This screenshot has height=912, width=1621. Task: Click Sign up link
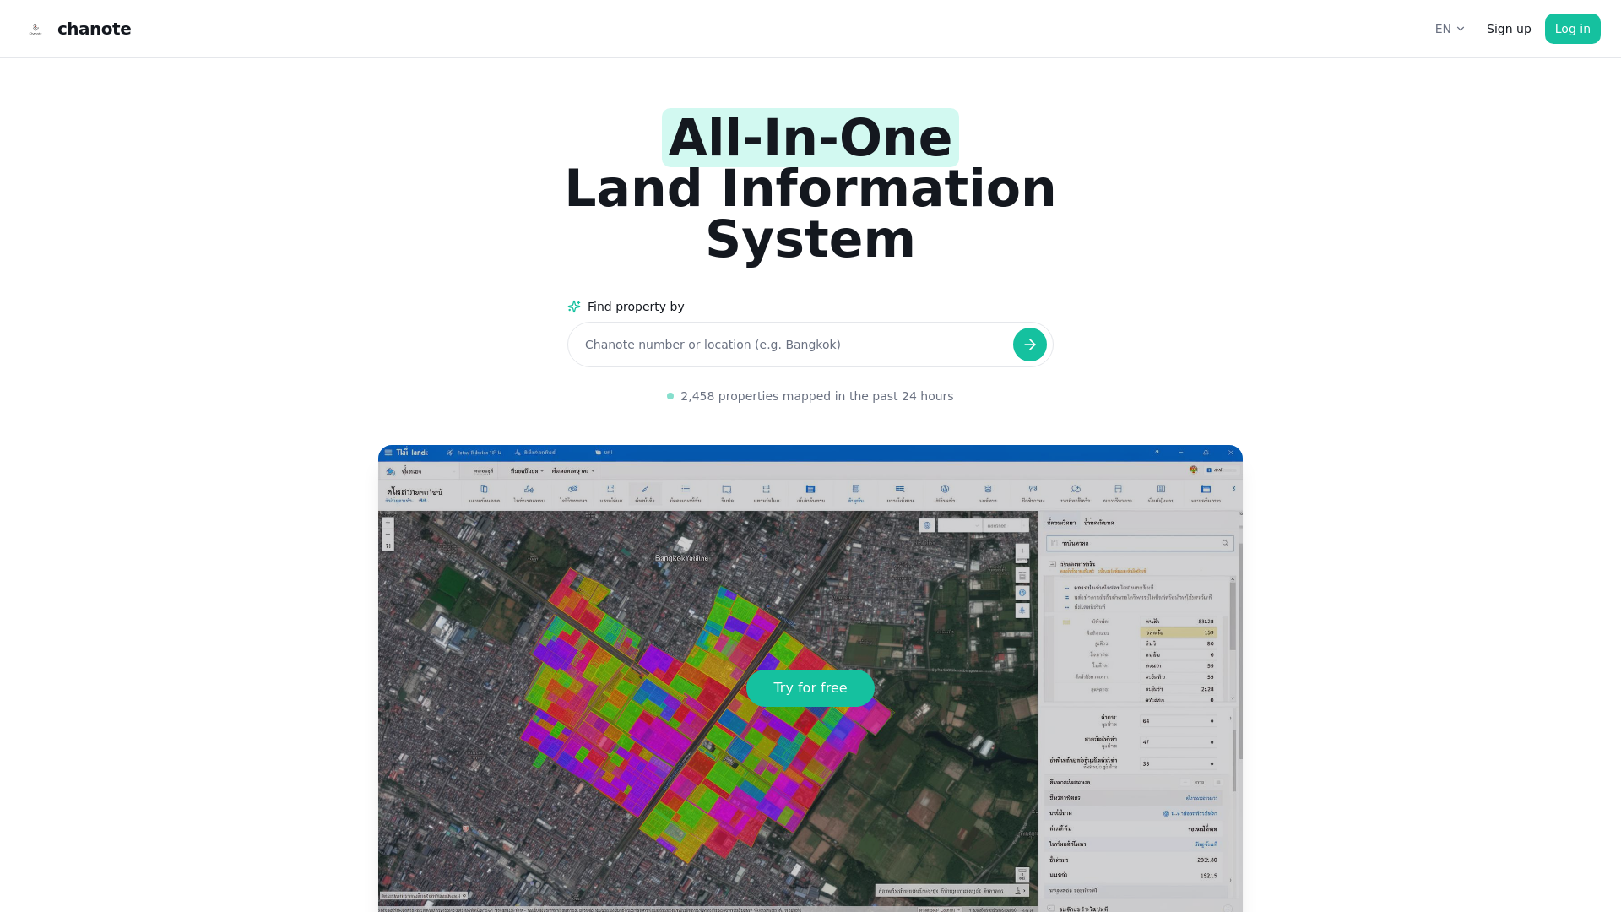(x=1508, y=29)
